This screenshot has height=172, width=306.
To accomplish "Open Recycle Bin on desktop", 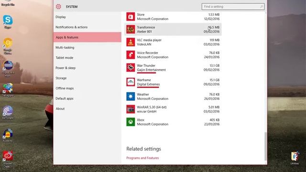I will [8, 3].
